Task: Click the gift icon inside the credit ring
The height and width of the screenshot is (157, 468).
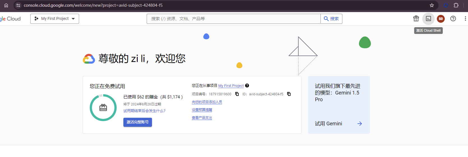Action: click(103, 108)
